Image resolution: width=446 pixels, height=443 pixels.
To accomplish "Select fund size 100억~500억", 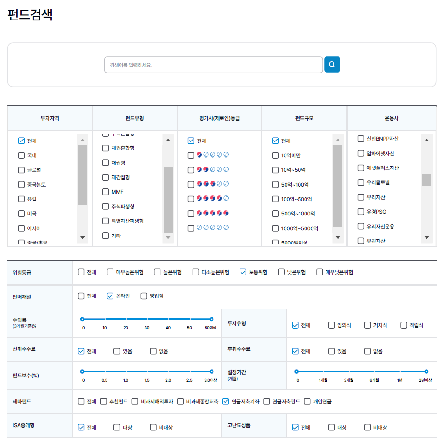I will [275, 199].
